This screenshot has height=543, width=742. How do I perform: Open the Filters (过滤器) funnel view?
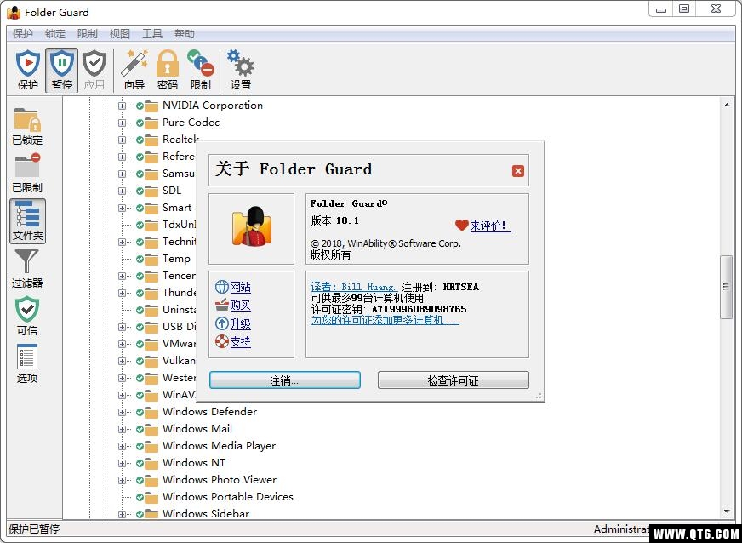click(27, 269)
